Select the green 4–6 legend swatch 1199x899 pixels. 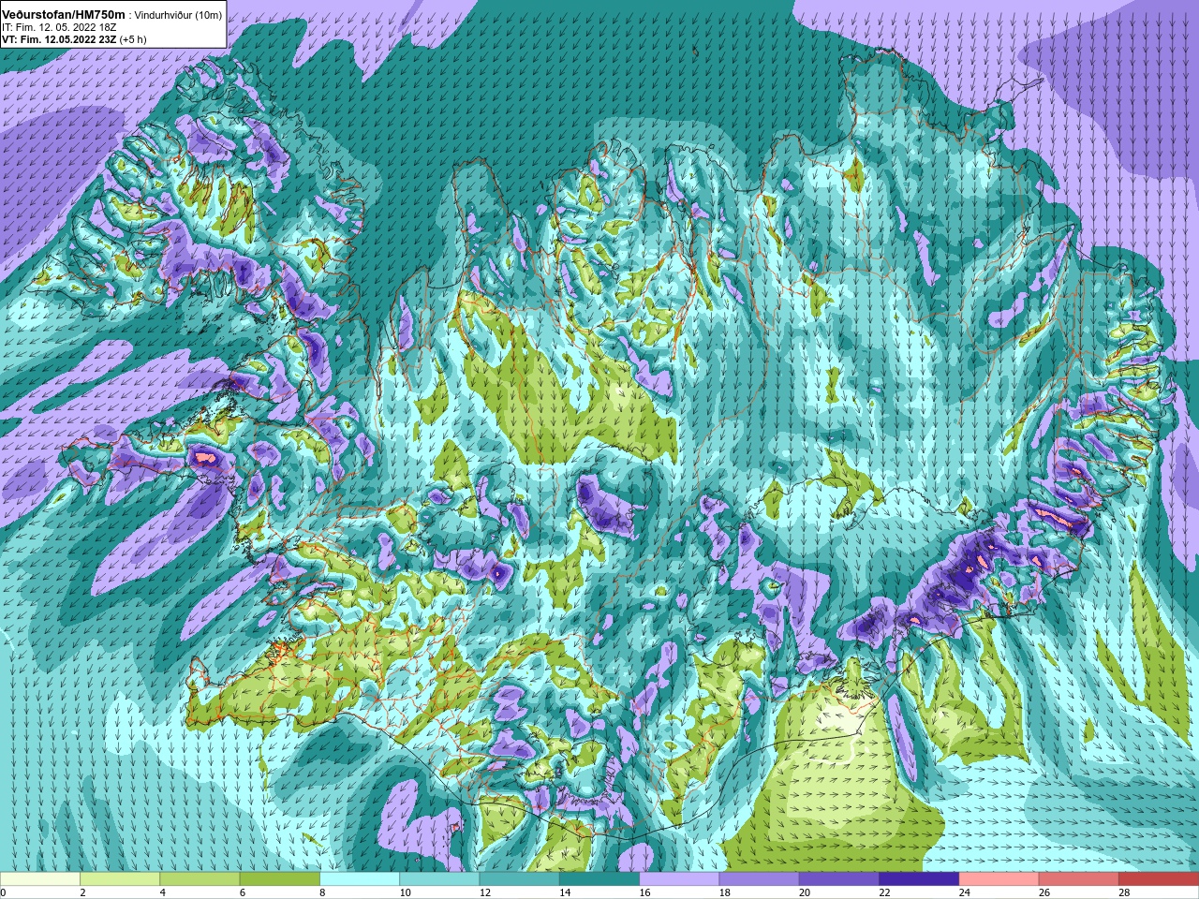click(x=200, y=879)
